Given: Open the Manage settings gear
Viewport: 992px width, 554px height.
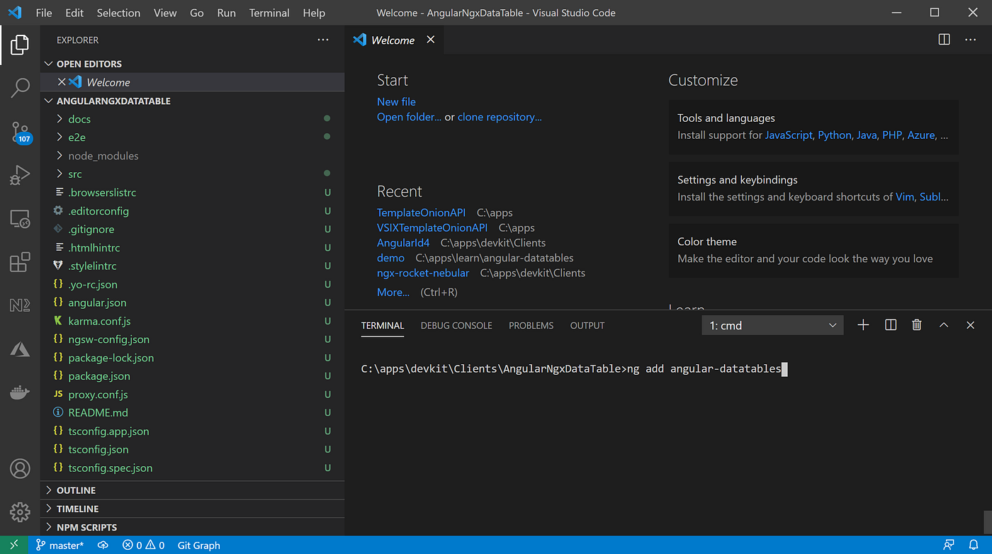Looking at the screenshot, I should tap(20, 511).
